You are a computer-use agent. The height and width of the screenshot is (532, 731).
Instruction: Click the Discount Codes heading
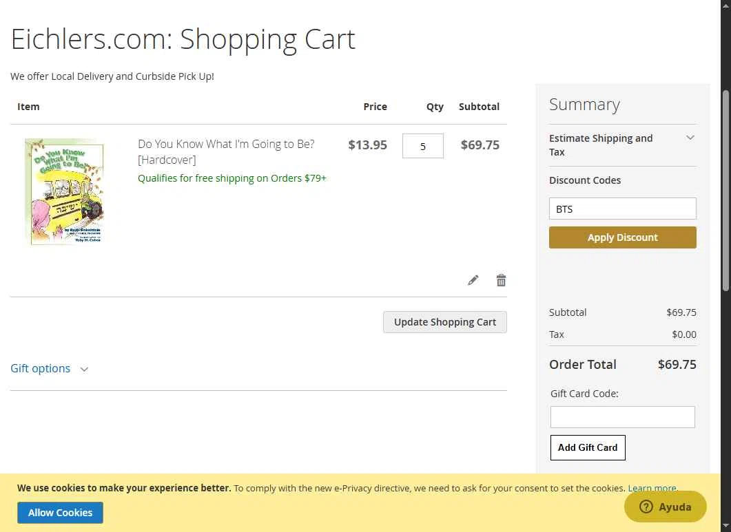[585, 180]
